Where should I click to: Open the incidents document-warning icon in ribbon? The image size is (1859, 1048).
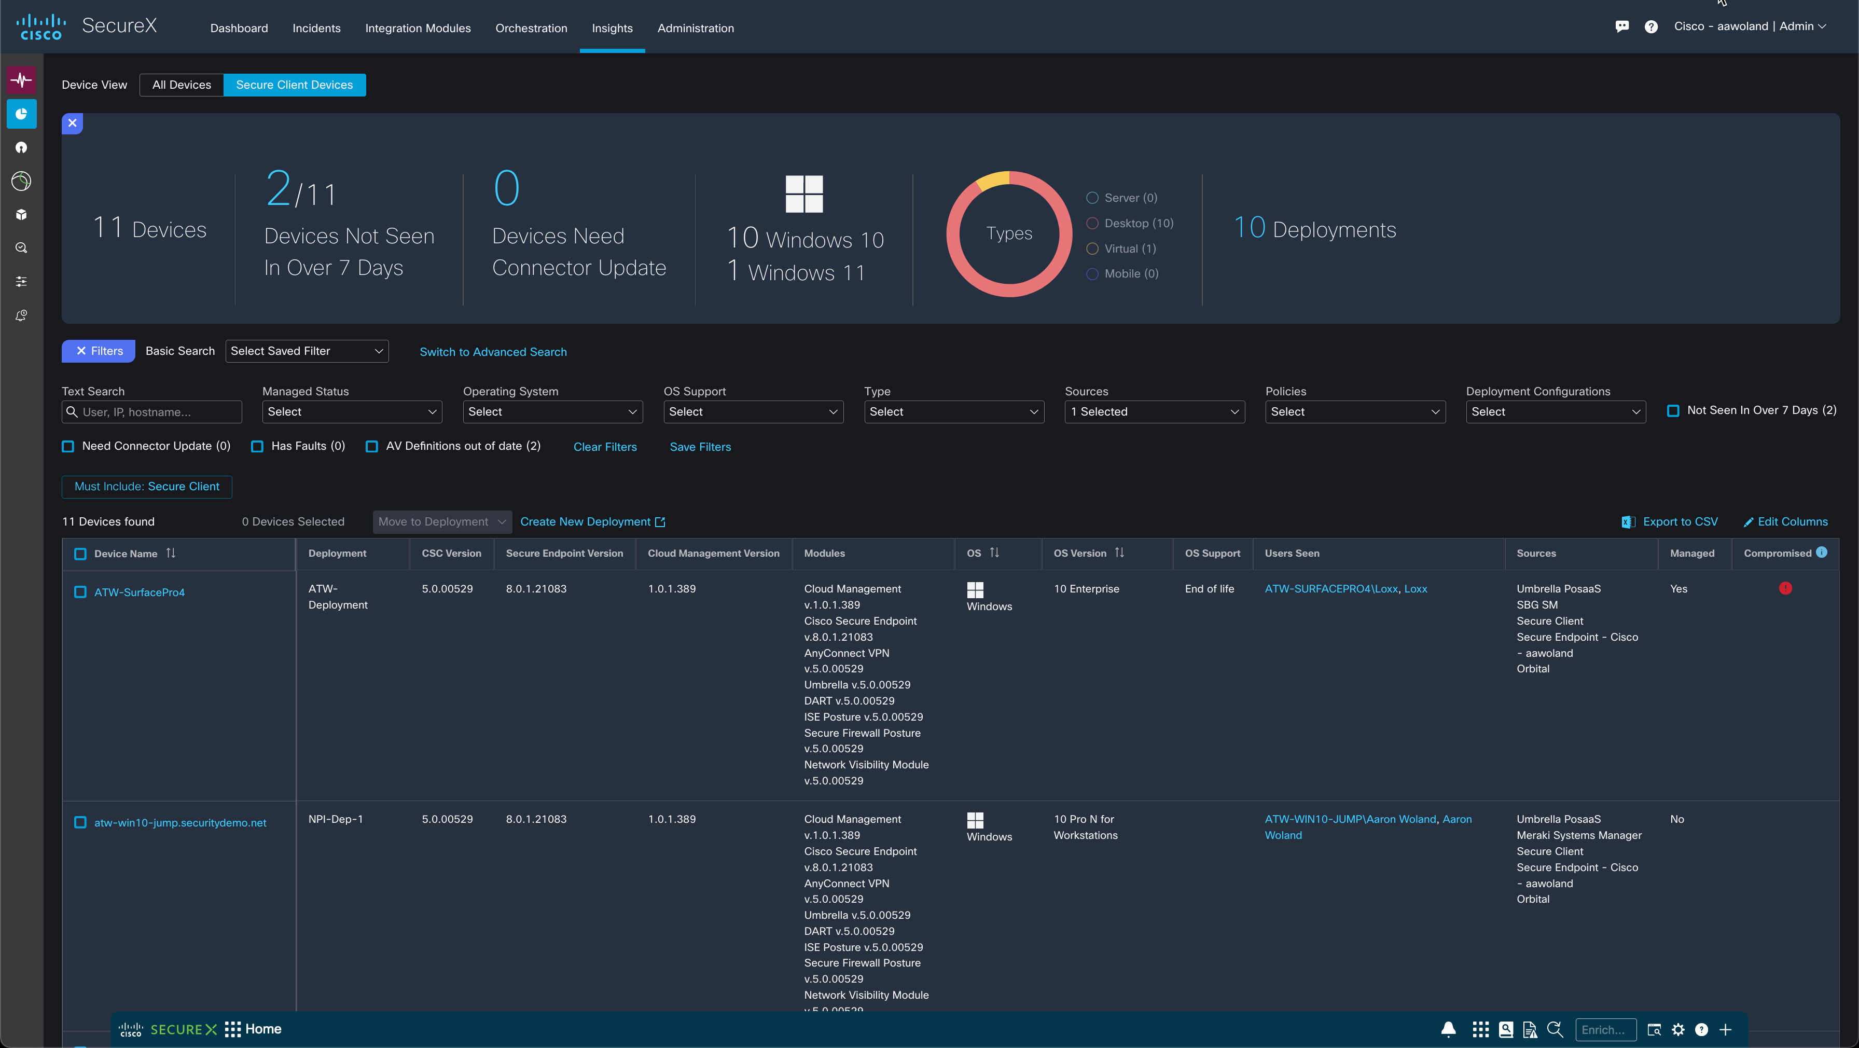[1529, 1030]
